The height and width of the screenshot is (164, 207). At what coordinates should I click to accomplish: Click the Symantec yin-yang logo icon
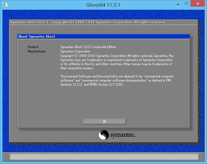click(103, 135)
